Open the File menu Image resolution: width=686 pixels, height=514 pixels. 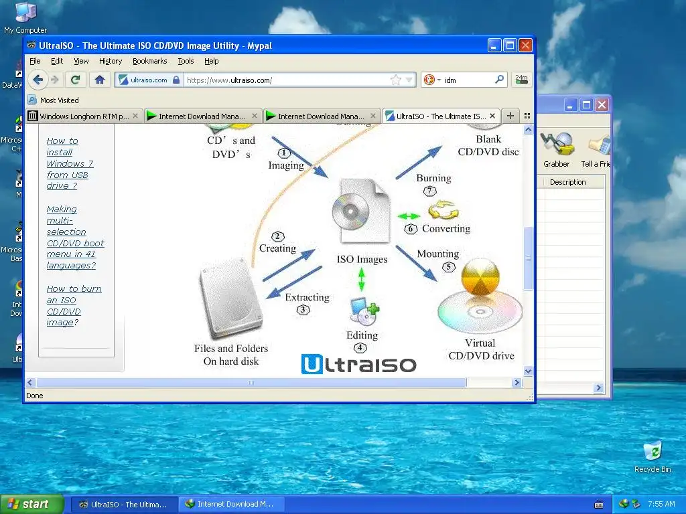click(35, 61)
